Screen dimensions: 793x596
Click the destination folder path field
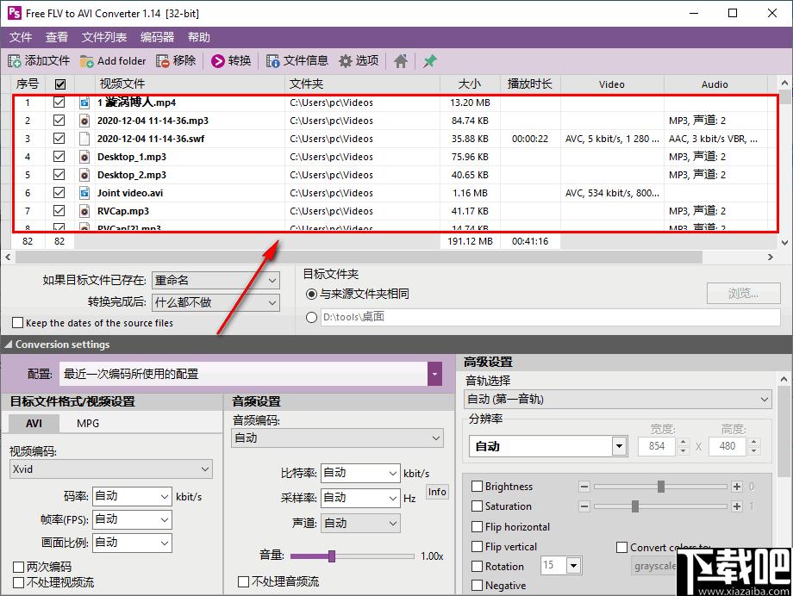[x=550, y=318]
